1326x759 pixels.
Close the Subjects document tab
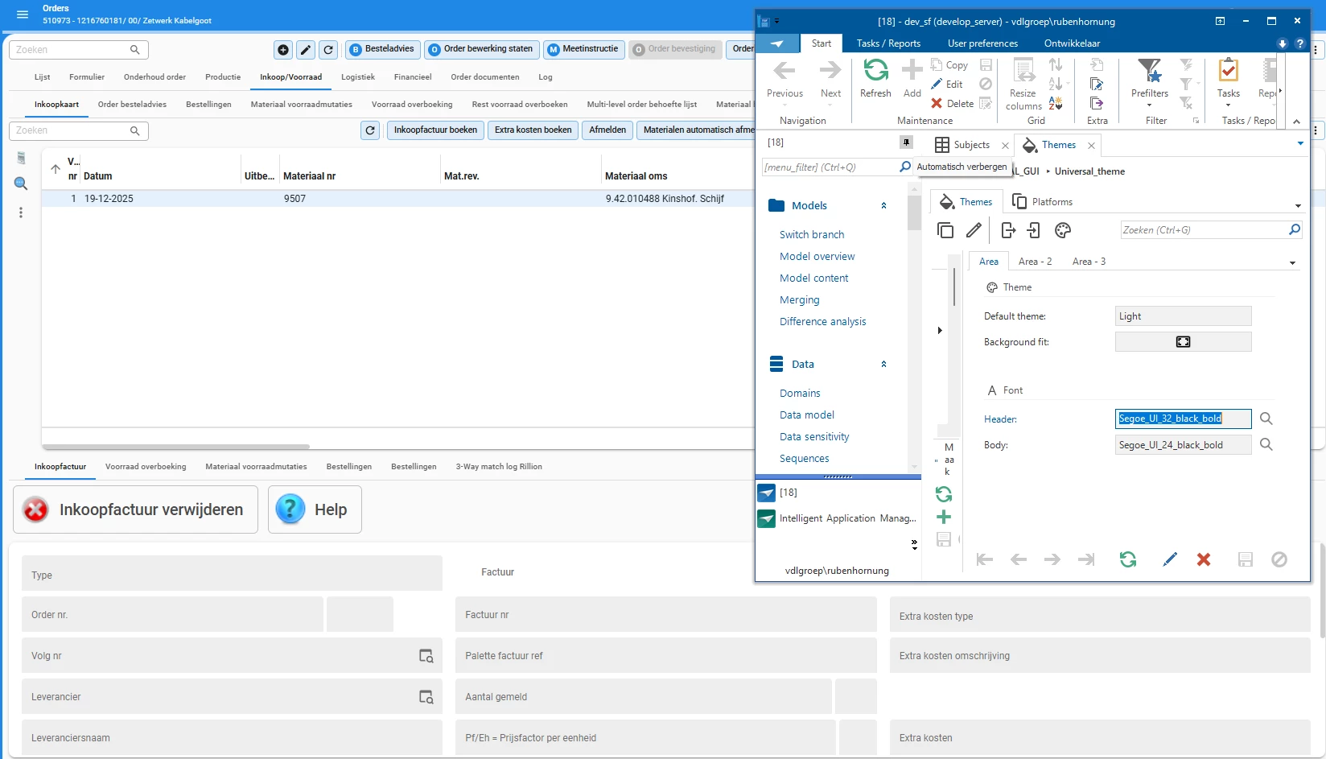1005,146
